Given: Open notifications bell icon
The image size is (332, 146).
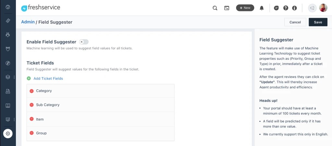Looking at the screenshot, I should click(262, 8).
